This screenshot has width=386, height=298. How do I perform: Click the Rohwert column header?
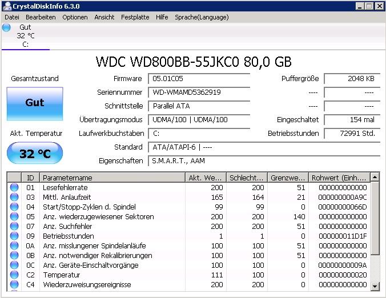click(339, 178)
